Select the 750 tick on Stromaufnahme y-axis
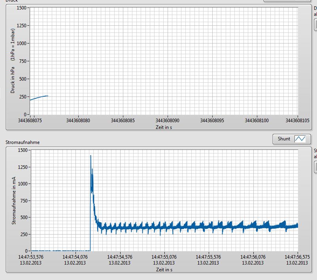 [24, 201]
